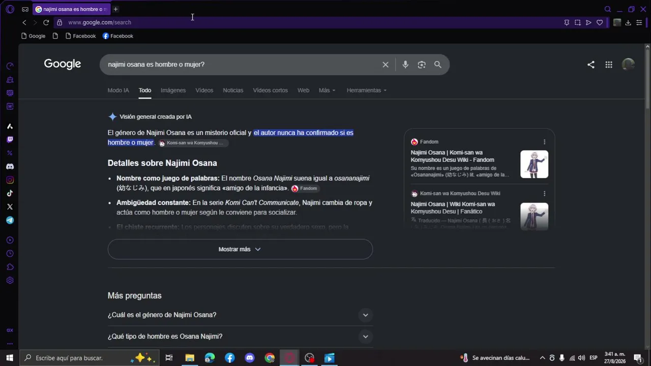
Task: Click the Windows Start button
Action: pos(10,358)
